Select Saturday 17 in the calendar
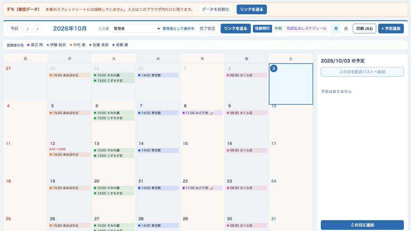Screen dimensions: 411x231 click(291, 157)
